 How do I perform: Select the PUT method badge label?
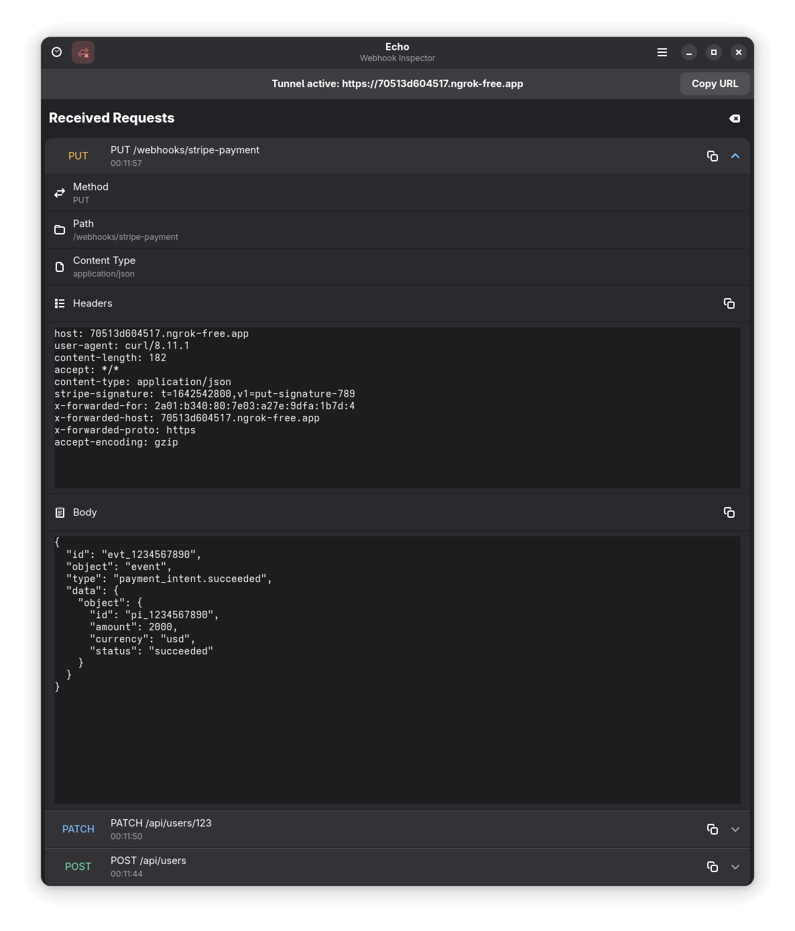[x=78, y=156]
